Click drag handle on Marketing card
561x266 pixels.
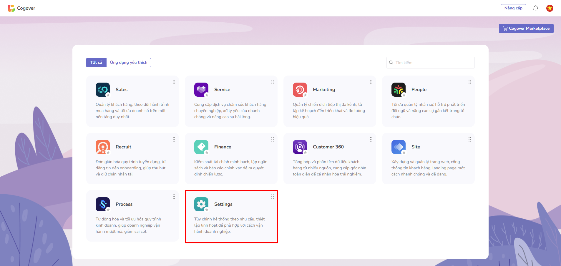coord(371,82)
